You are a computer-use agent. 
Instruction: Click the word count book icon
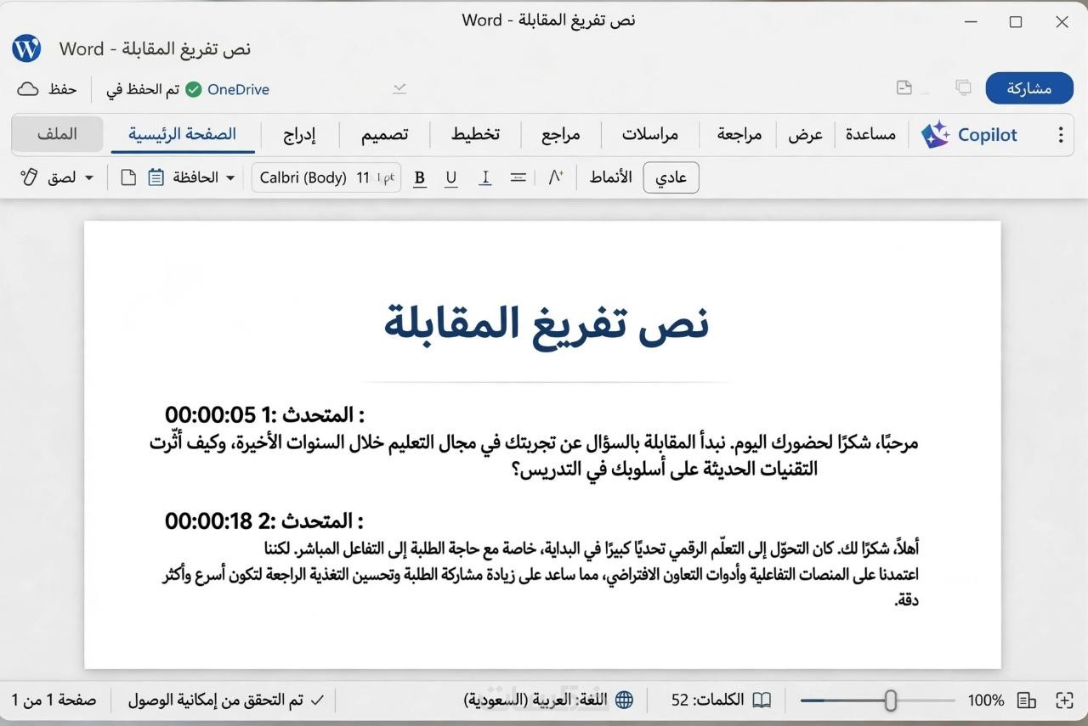point(762,700)
